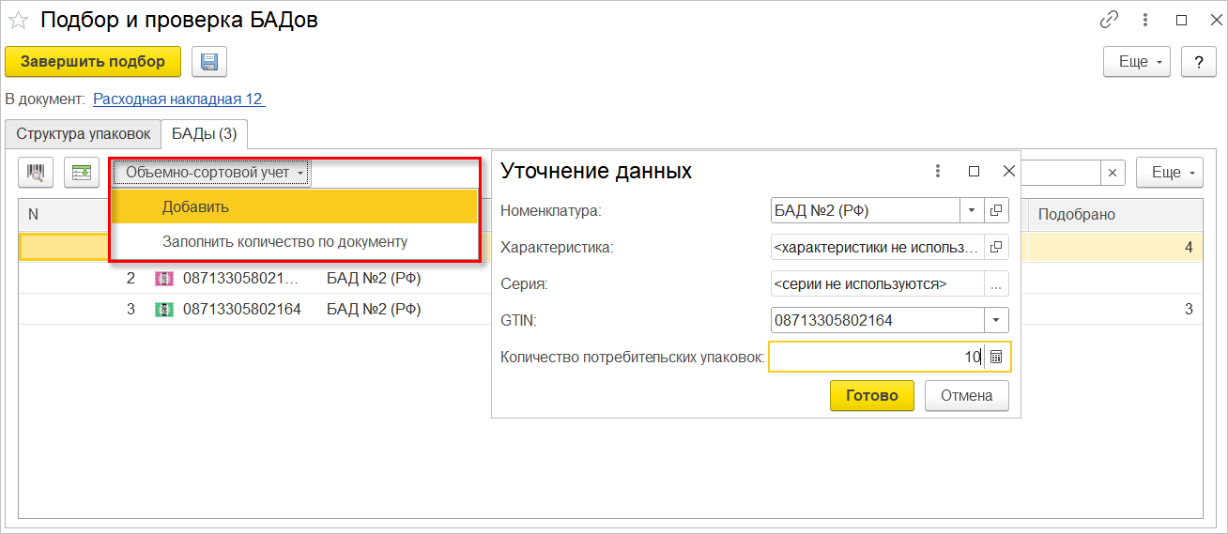
Task: Click the copy link chain icon
Action: tap(1109, 20)
